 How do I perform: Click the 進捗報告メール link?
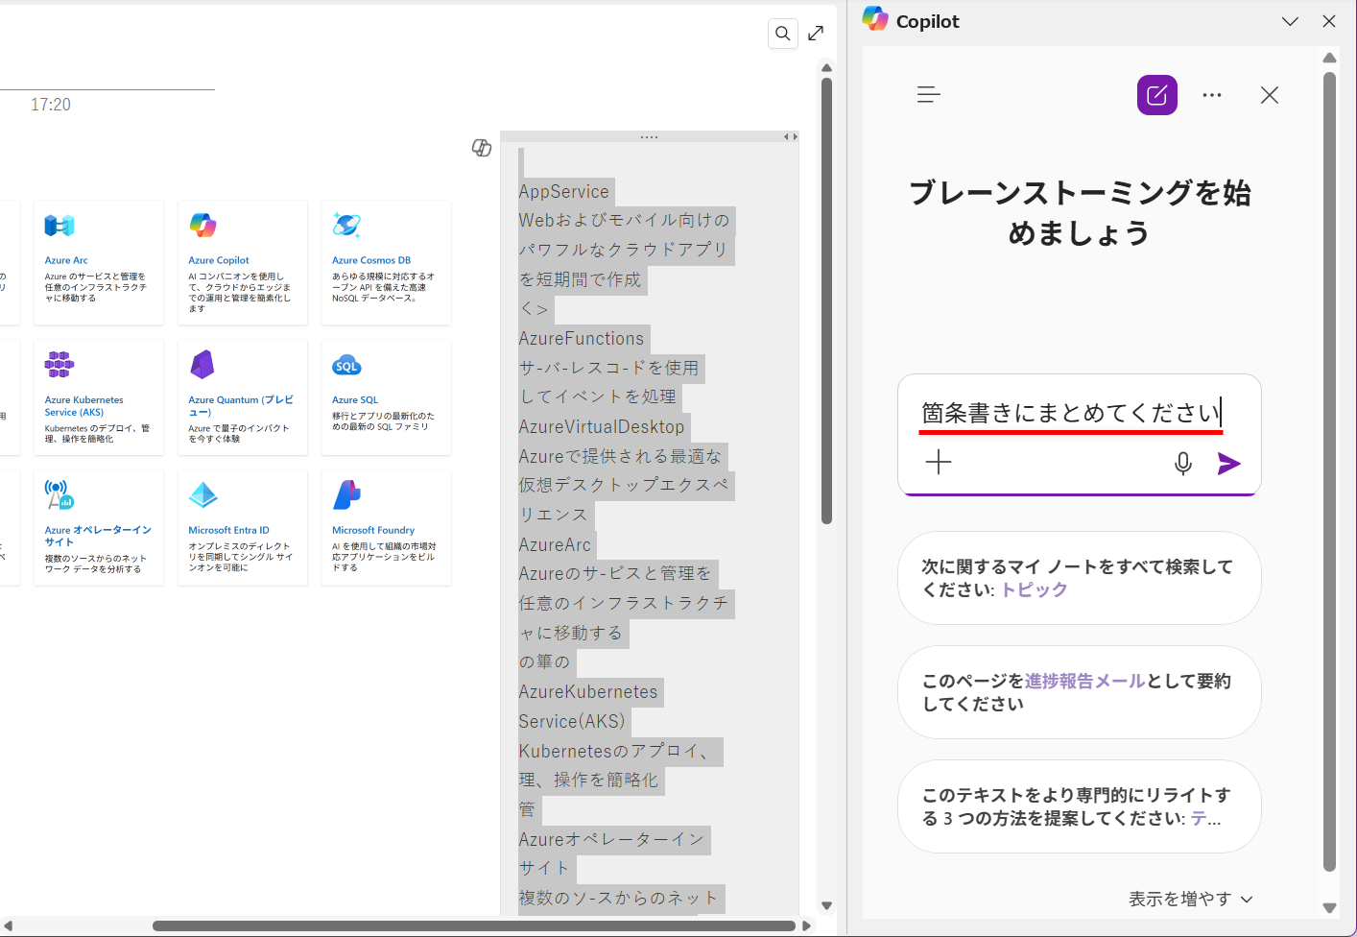(1083, 681)
